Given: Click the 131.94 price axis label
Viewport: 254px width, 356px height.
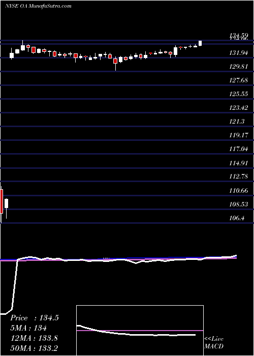Looking at the screenshot, I should [x=239, y=53].
